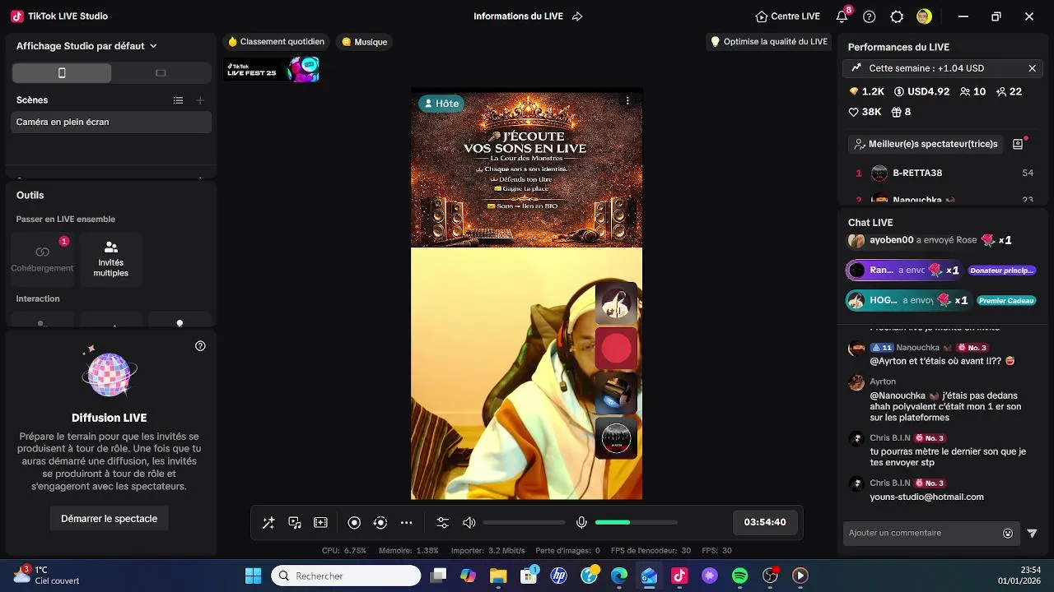Screen dimensions: 1054x592
Task: Start recording with the record button
Action: 354,523
